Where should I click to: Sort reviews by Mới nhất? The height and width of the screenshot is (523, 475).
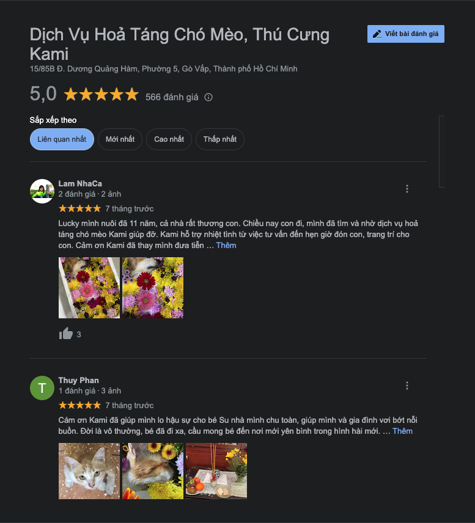click(x=120, y=139)
